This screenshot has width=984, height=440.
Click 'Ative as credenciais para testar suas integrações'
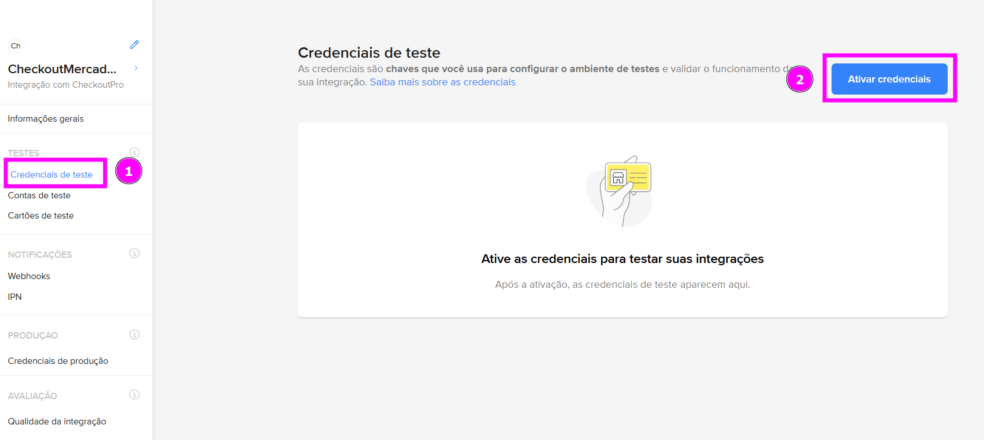[623, 259]
